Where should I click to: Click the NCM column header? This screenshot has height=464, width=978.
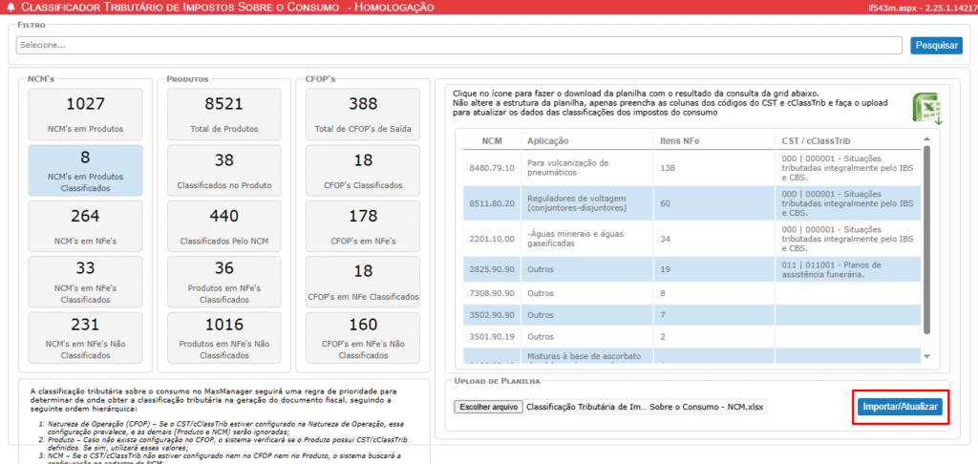click(492, 141)
